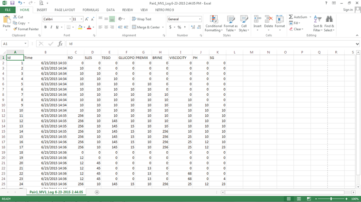The height and width of the screenshot is (202, 361).
Task: Apply comma style number format
Action: click(x=185, y=27)
